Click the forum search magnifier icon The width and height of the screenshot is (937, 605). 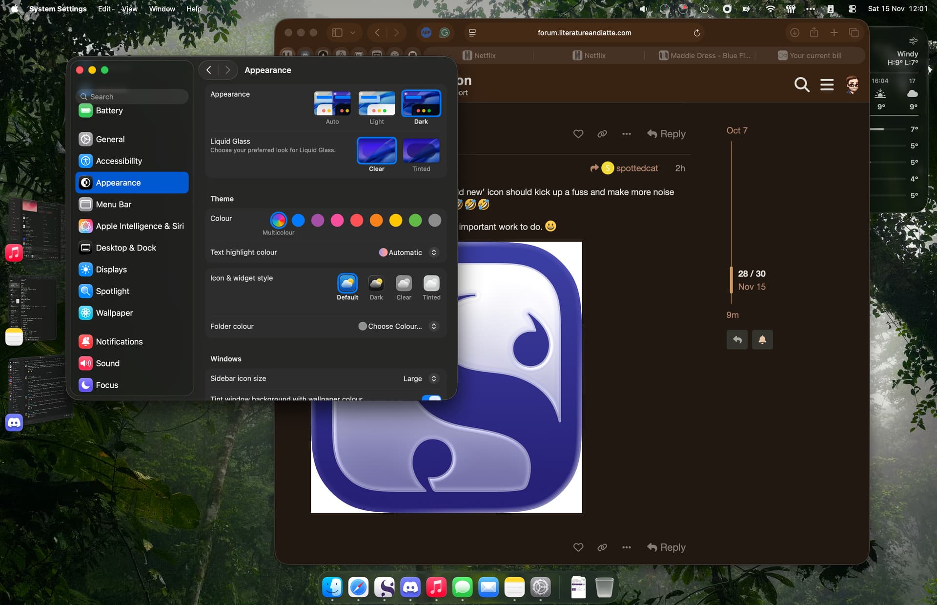tap(801, 84)
